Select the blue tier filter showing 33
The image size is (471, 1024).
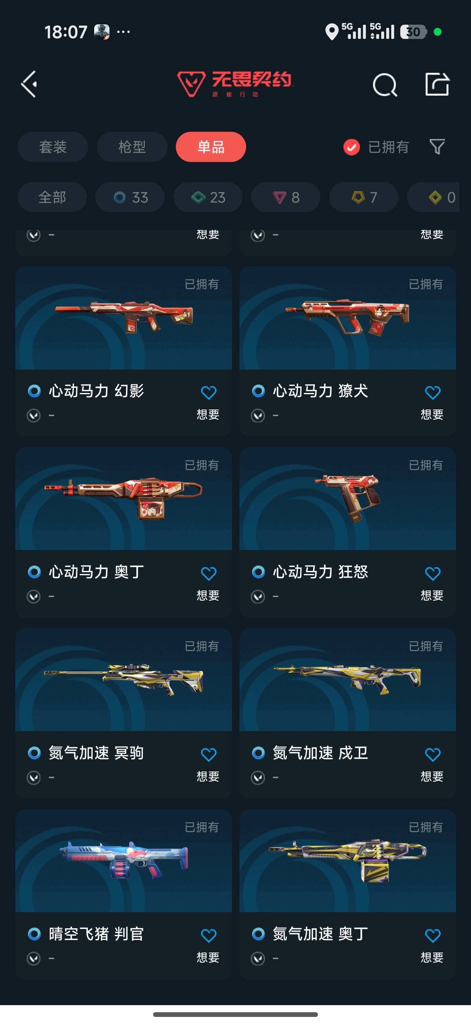[x=130, y=197]
